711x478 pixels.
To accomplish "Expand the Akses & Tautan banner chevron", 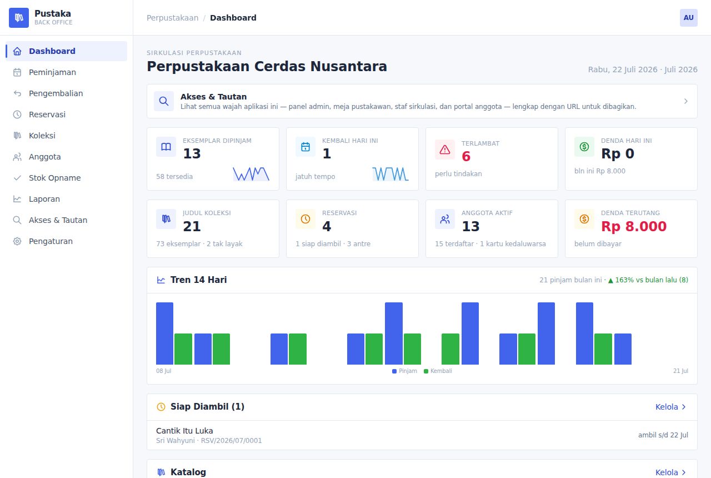I will 686,101.
